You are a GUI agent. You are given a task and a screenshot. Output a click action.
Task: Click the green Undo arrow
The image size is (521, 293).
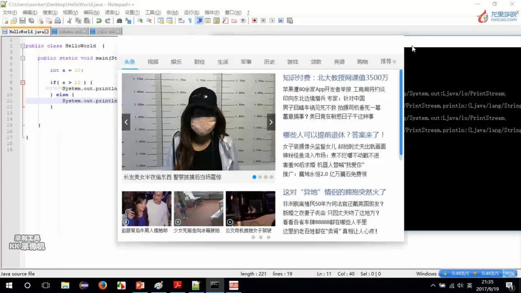coord(99,21)
